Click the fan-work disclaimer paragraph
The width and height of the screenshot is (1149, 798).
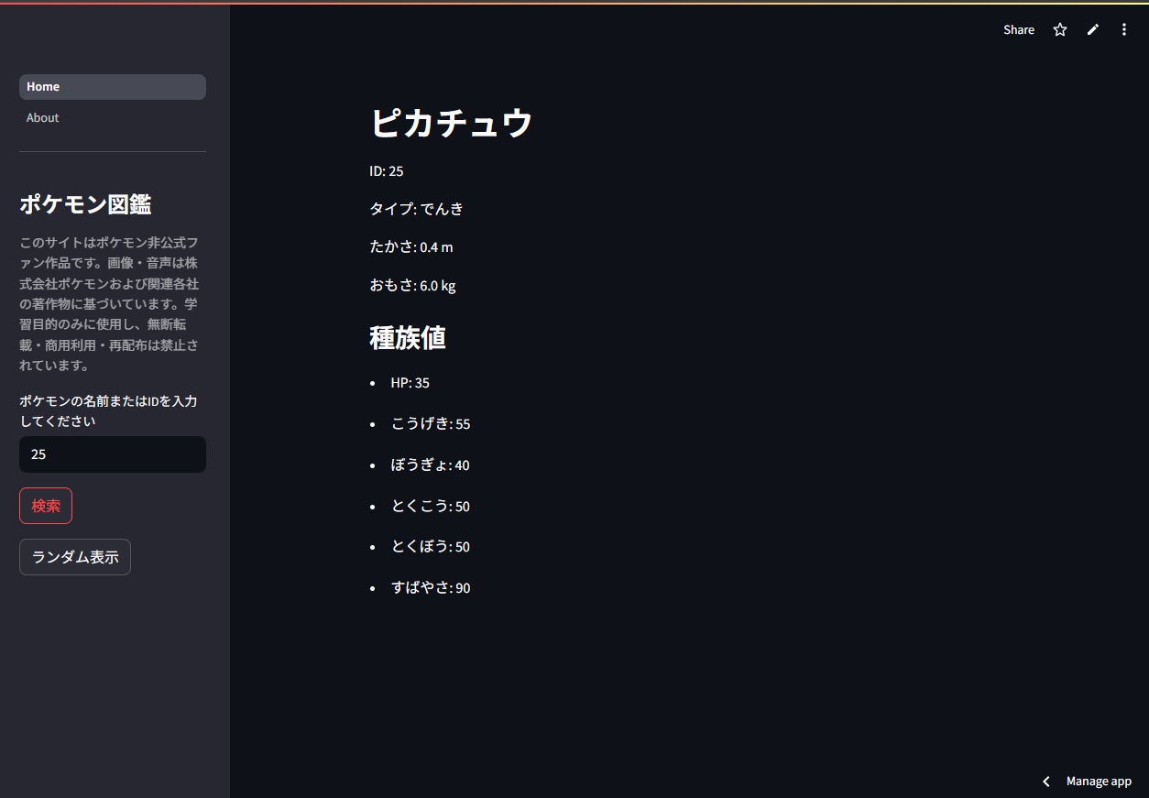(x=110, y=304)
